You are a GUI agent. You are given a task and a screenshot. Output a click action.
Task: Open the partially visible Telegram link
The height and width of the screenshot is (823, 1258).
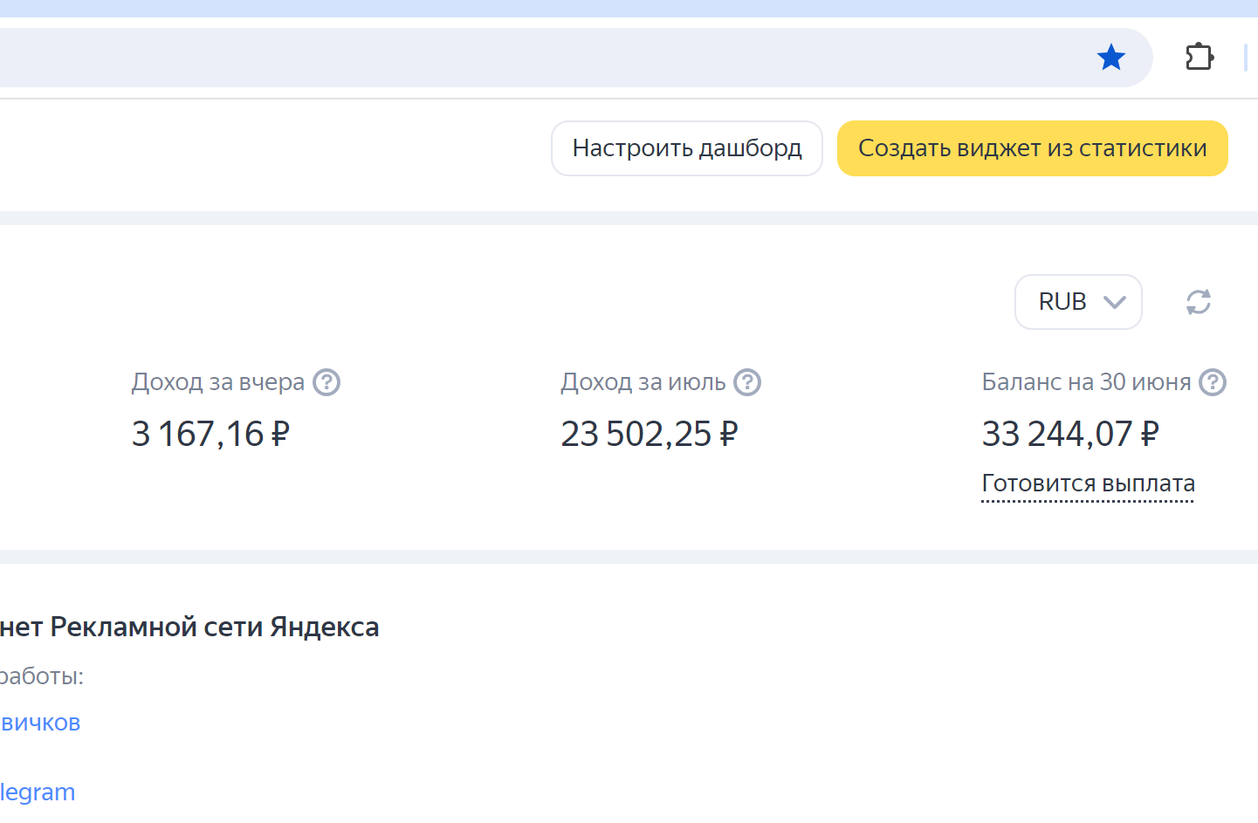click(38, 792)
